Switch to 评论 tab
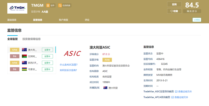The height and width of the screenshot is (106, 209). coord(87,20)
